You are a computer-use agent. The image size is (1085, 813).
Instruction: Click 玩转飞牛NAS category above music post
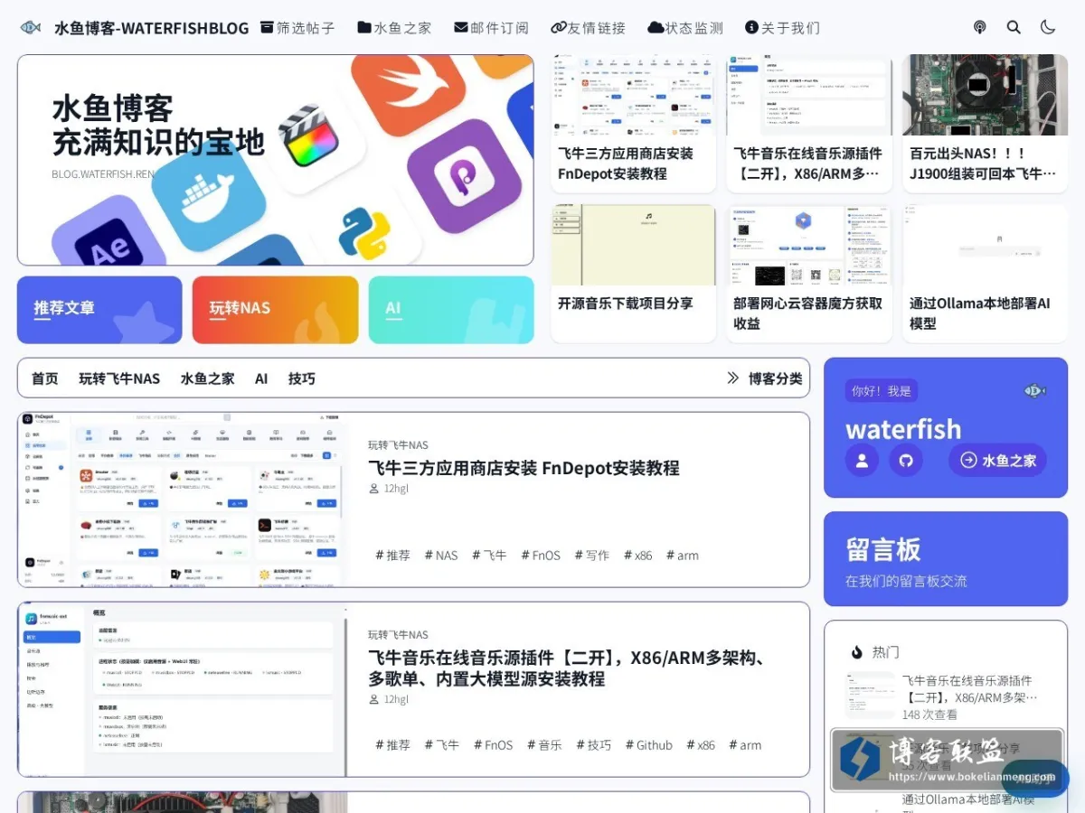398,635
